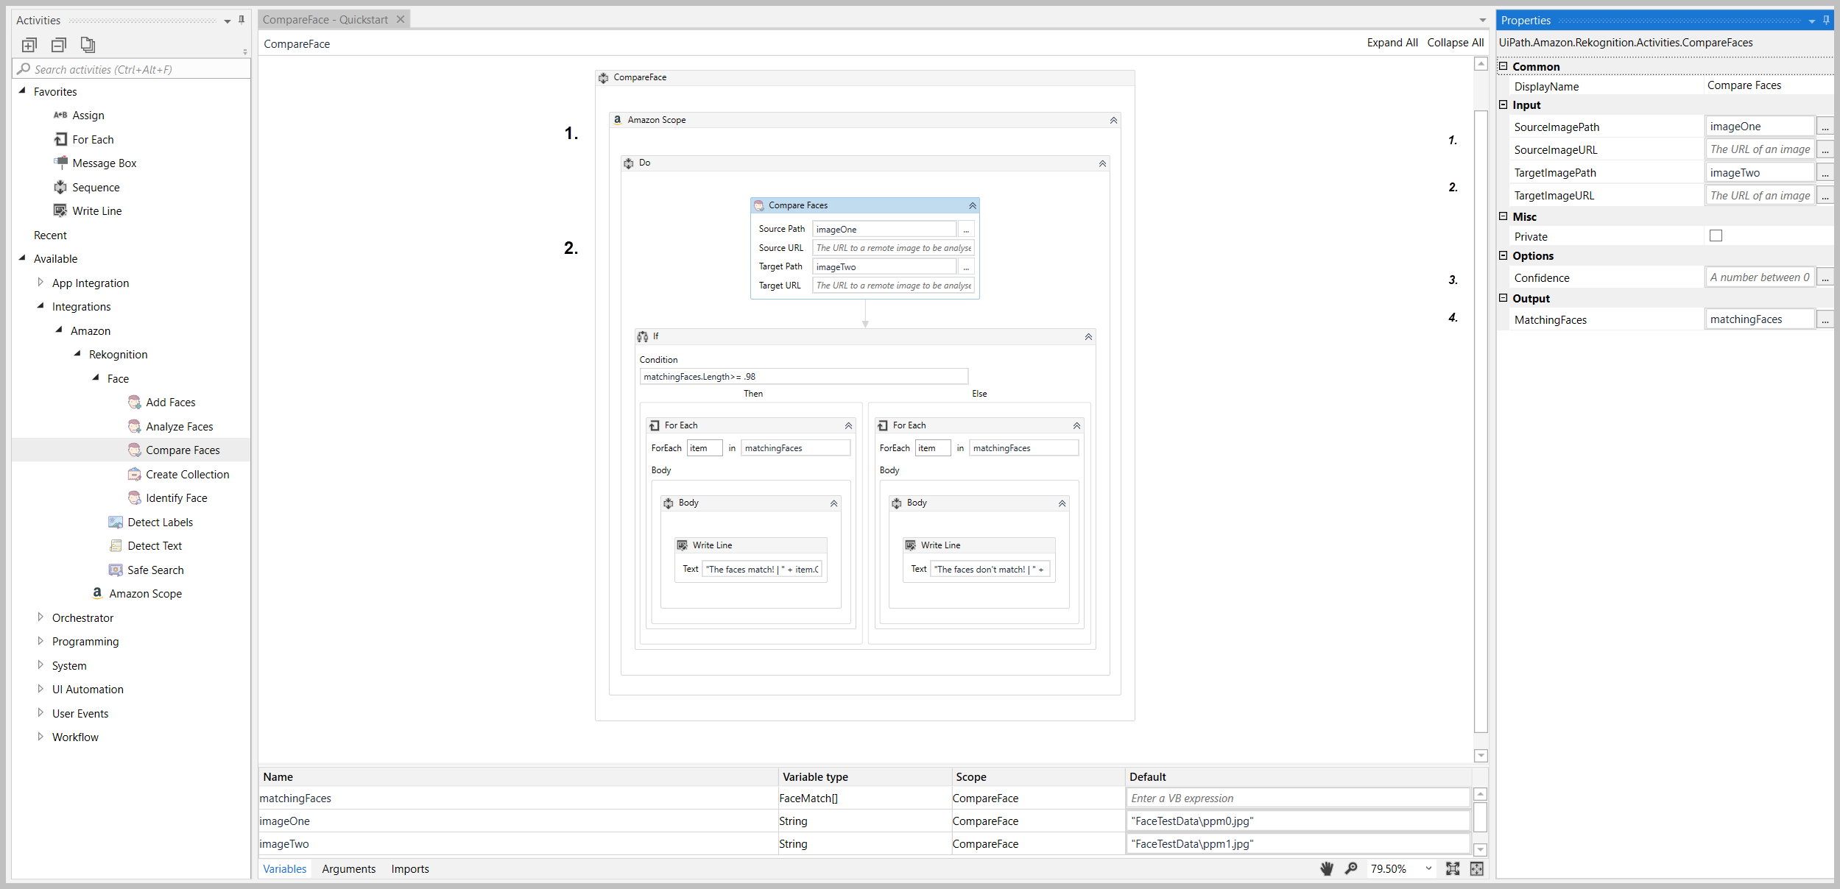Viewport: 1840px width, 889px height.
Task: Activate the pan hand tool
Action: (x=1327, y=869)
